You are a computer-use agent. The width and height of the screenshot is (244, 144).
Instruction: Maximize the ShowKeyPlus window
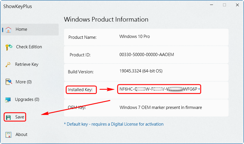(x=224, y=5)
